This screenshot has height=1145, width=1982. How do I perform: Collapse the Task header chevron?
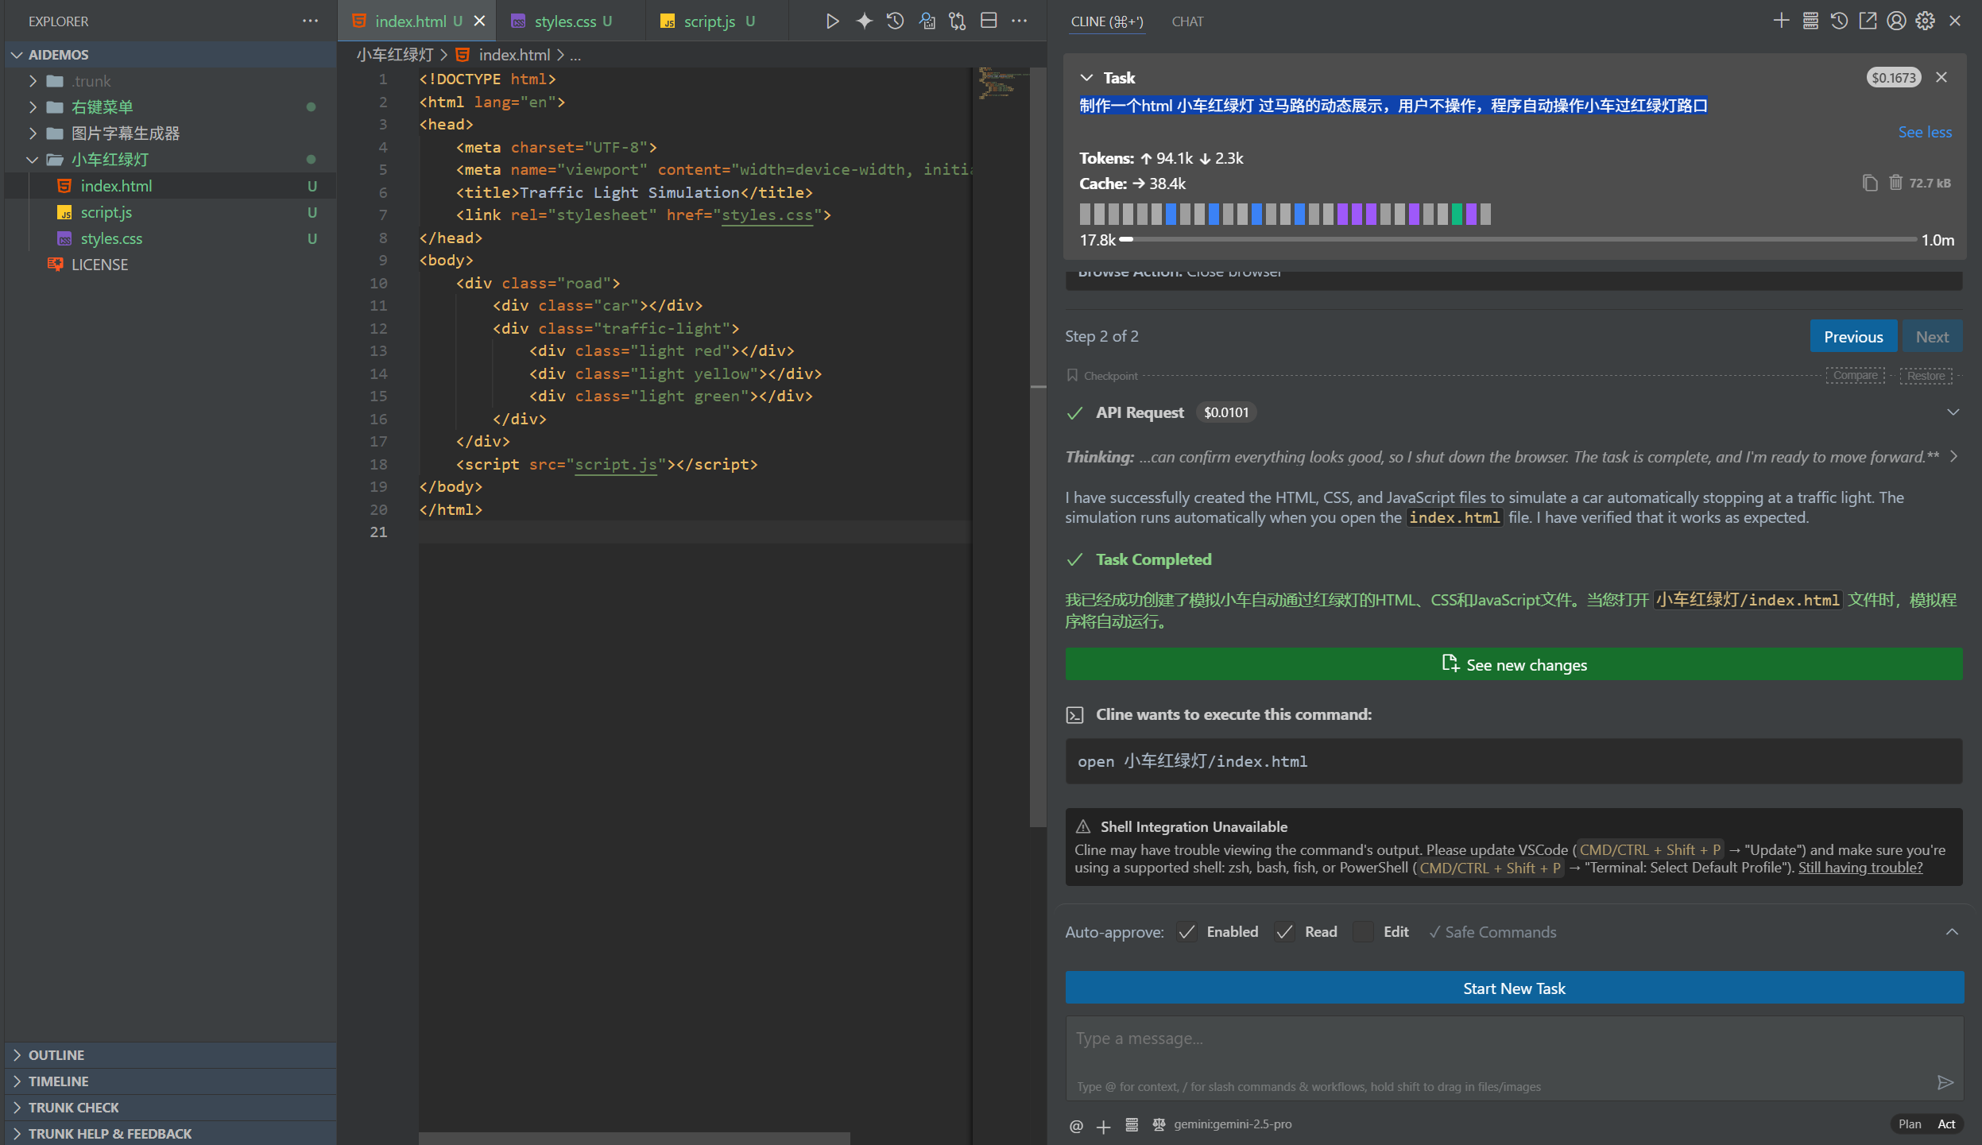(x=1086, y=78)
